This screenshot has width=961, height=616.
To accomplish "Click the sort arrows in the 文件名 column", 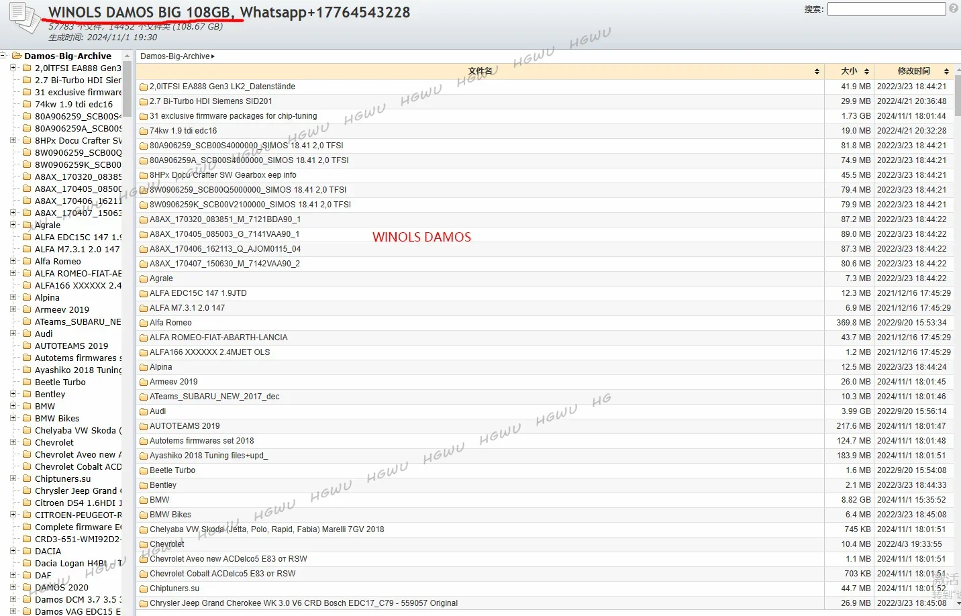I will click(x=817, y=71).
